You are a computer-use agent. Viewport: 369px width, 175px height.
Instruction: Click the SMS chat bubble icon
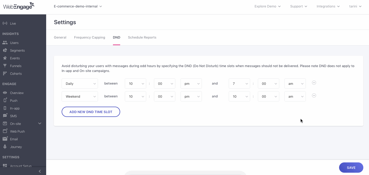pyautogui.click(x=5, y=116)
